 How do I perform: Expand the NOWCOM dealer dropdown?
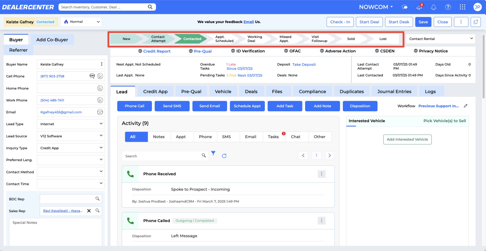point(376,7)
